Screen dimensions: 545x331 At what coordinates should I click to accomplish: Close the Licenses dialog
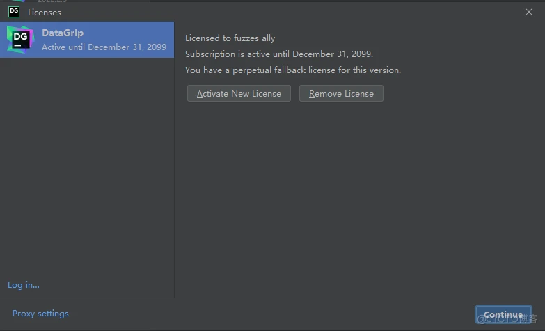tap(529, 12)
